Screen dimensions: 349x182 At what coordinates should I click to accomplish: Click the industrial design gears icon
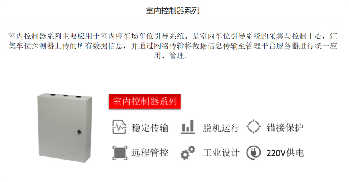click(188, 153)
